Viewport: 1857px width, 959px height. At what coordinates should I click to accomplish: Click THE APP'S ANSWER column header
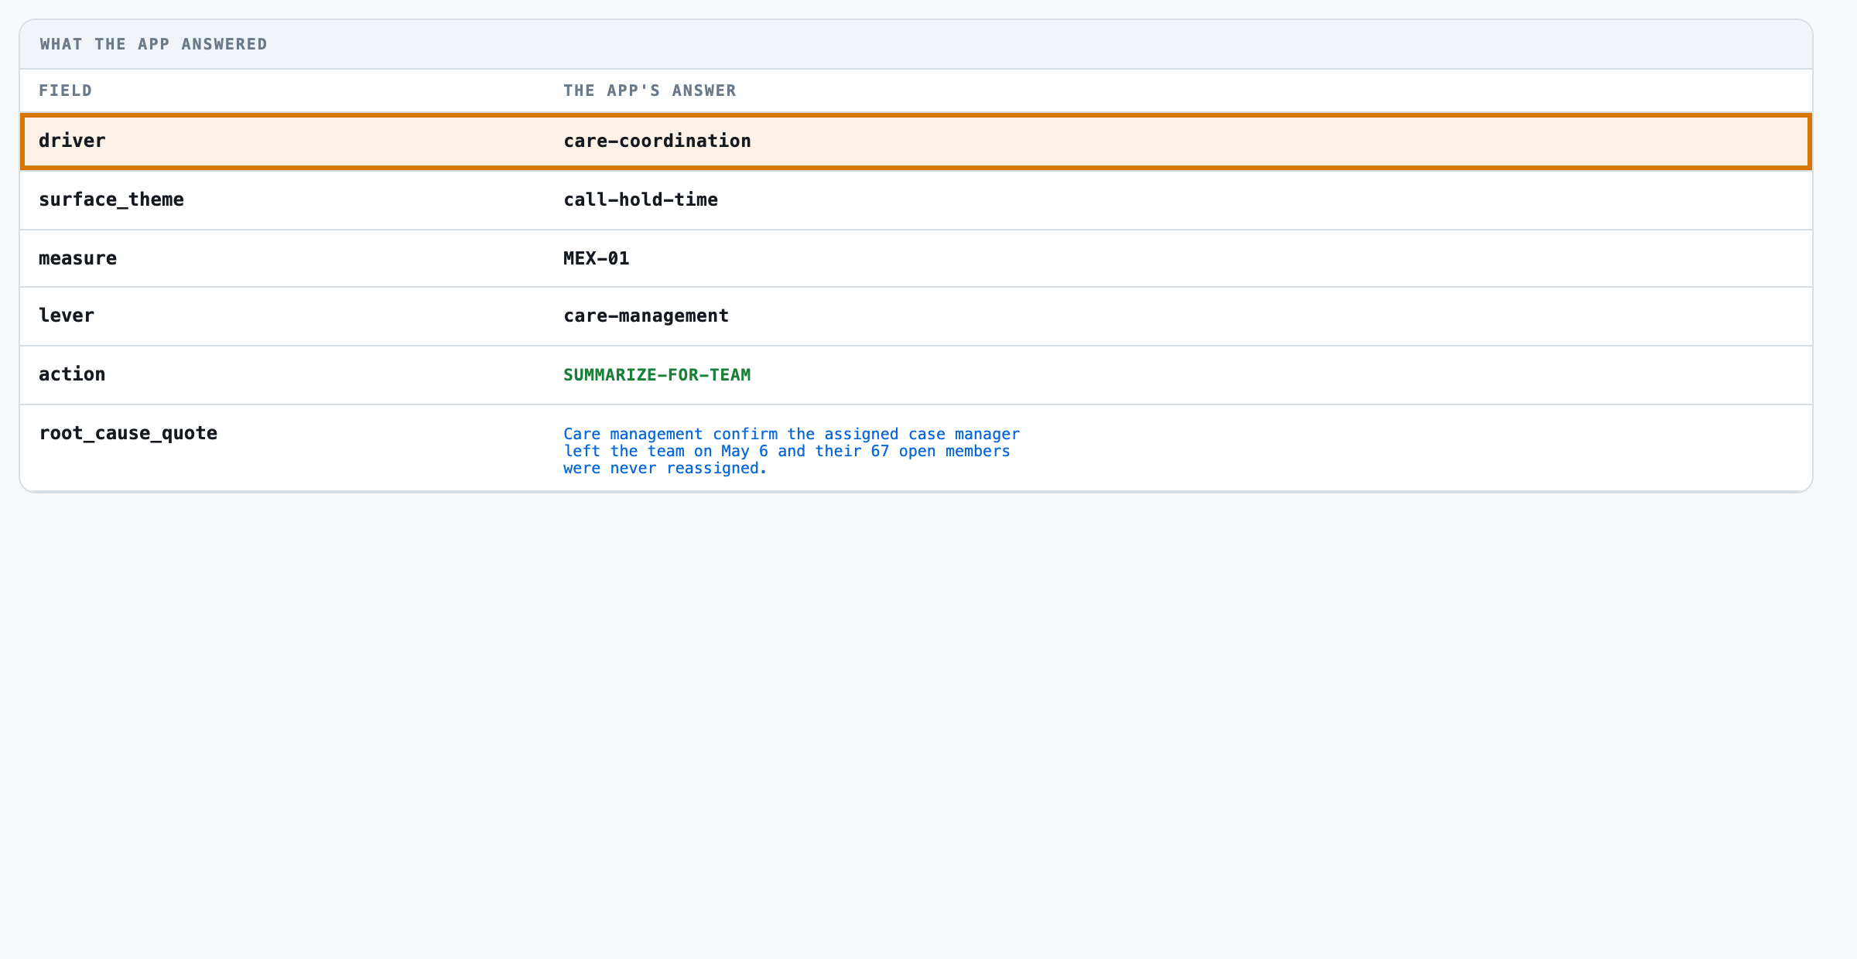pyautogui.click(x=650, y=90)
